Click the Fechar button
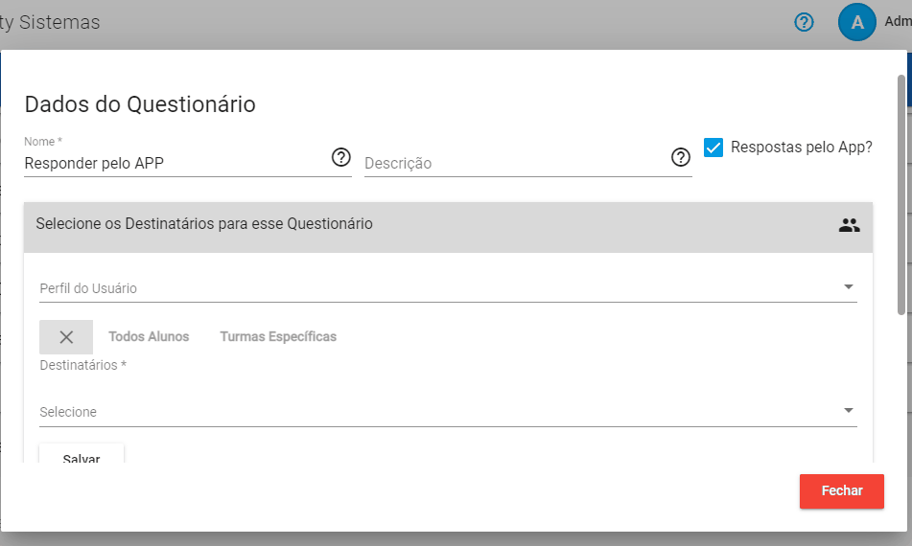 click(842, 491)
